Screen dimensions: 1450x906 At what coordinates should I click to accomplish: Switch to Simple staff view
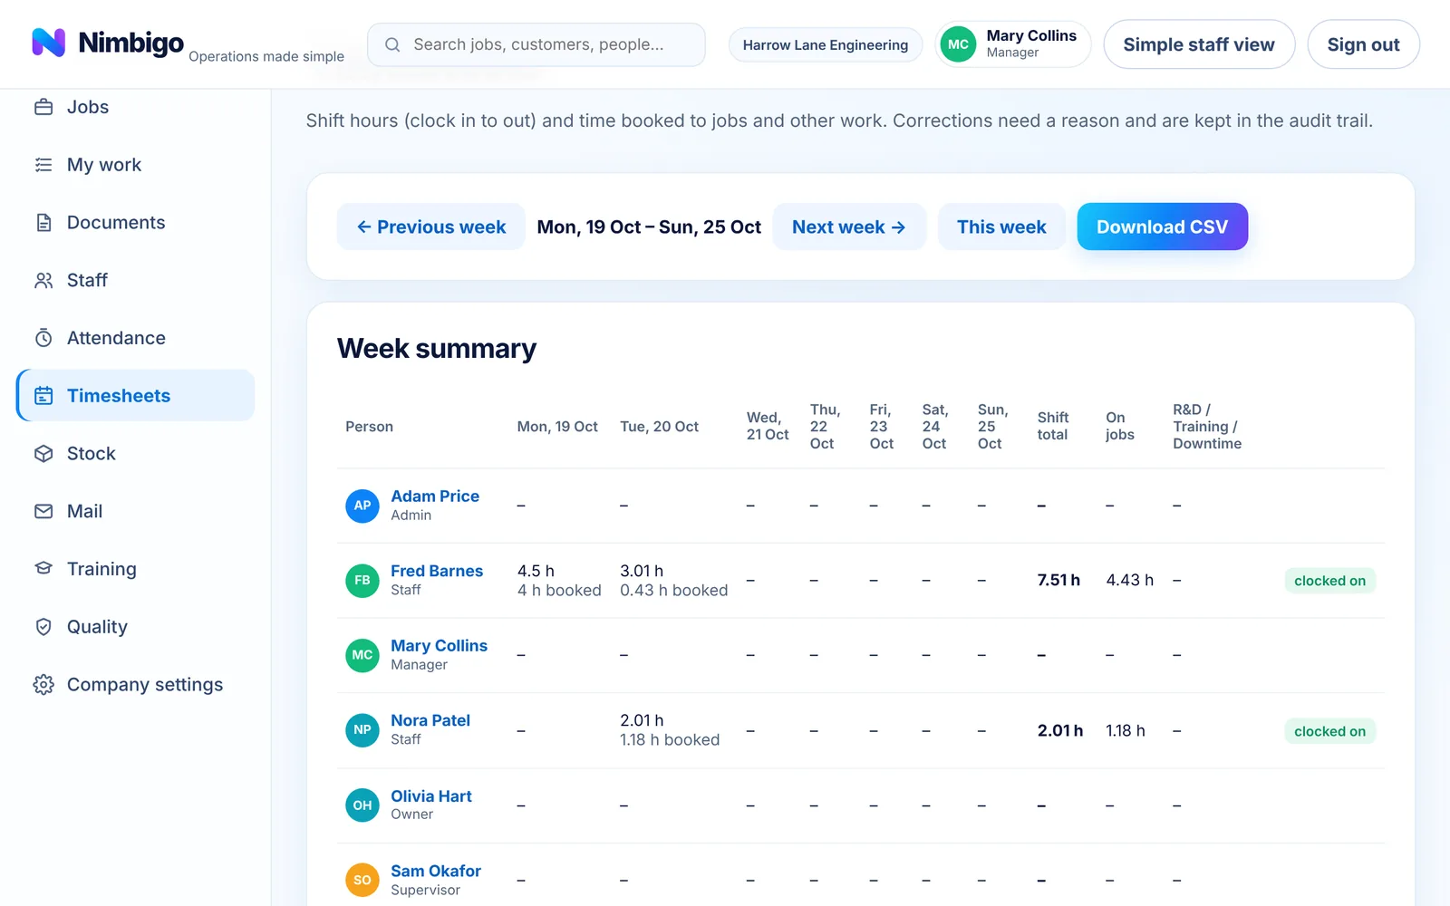coord(1199,44)
